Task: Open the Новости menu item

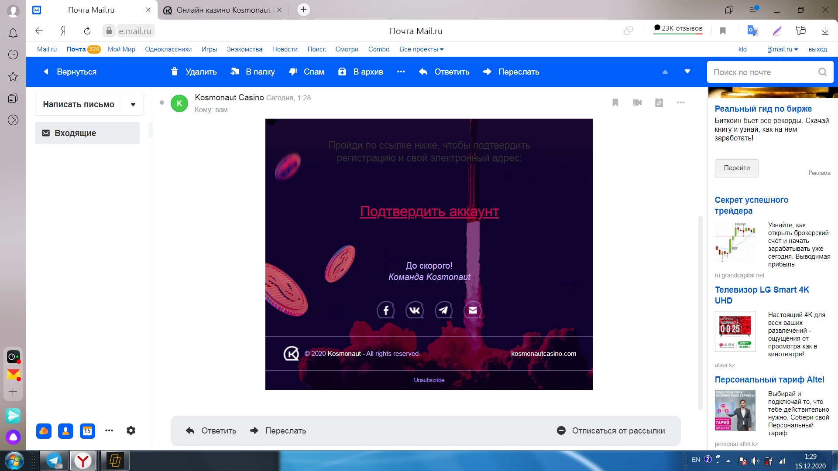Action: point(285,49)
